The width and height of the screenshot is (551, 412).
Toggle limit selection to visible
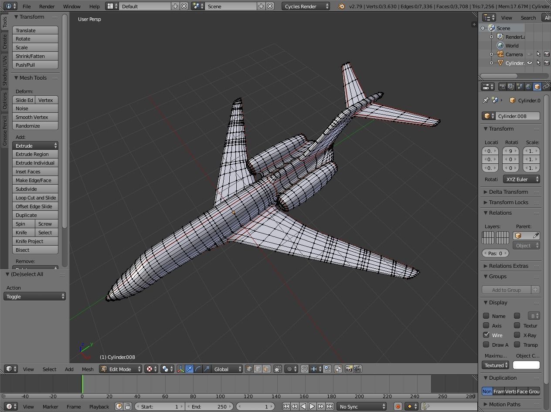[x=278, y=369]
